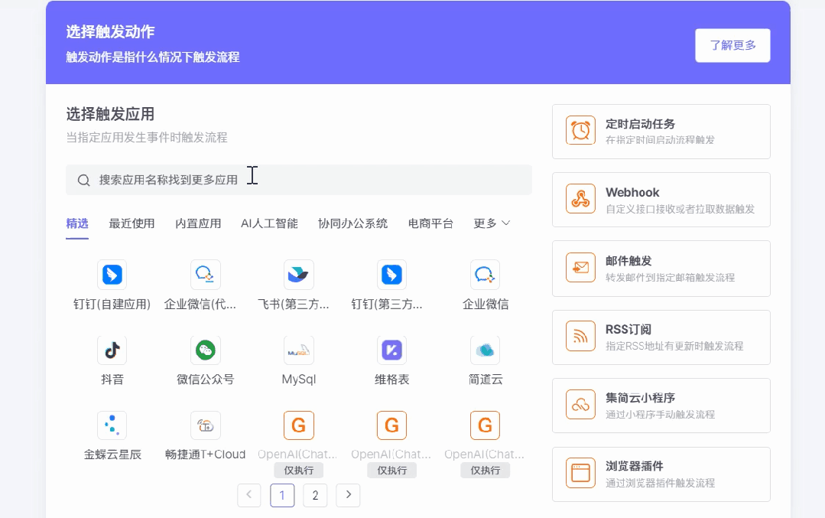Click the 当指定应用发生事件时触发流程 subtitle
The height and width of the screenshot is (518, 825).
point(146,138)
